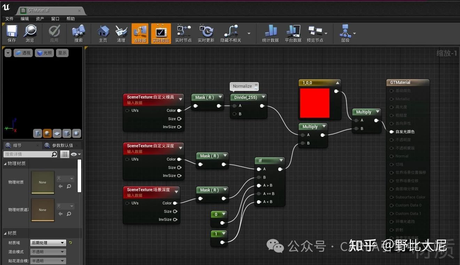Click the 光照 (Lit) viewport button

point(44,53)
